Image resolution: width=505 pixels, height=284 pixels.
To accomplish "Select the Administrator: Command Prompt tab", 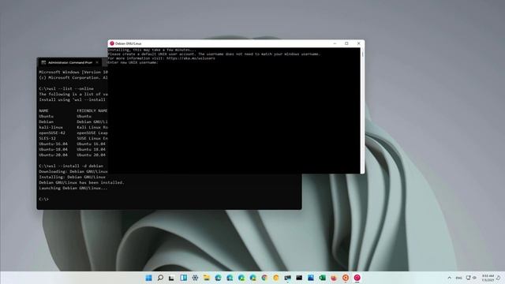I will coord(69,62).
